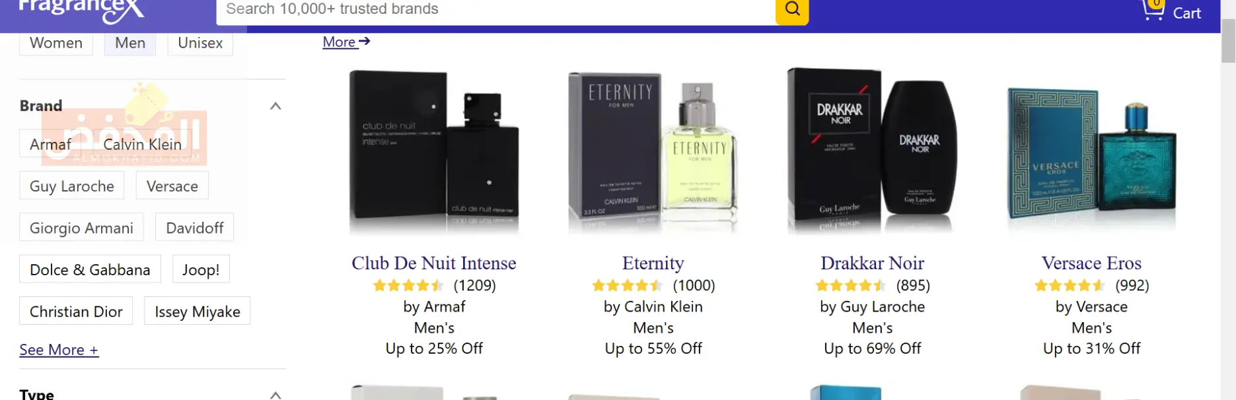Open Club De Nuit Intense product title
The height and width of the screenshot is (400, 1236).
434,263
